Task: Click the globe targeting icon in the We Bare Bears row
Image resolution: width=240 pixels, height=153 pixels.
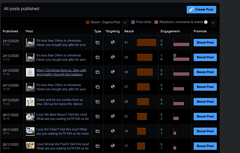Action: pos(113,116)
